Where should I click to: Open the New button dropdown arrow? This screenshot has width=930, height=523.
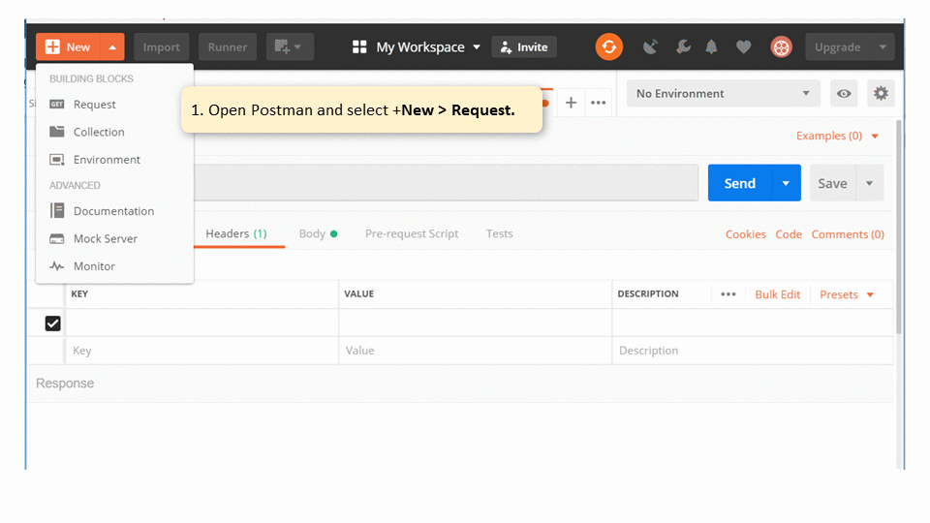click(112, 46)
